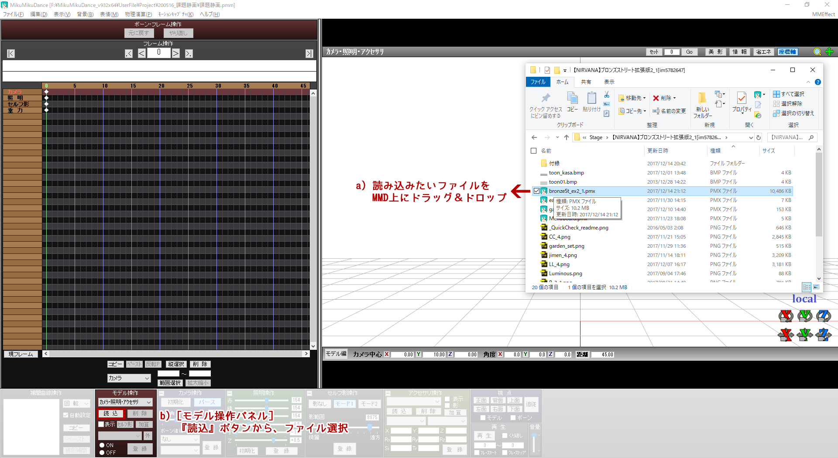The width and height of the screenshot is (838, 458).
Task: Switch to the 表示 tab in Explorer
Action: point(609,82)
